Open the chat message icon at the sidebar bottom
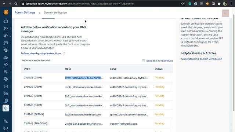This screenshot has width=235, height=132. point(6,128)
